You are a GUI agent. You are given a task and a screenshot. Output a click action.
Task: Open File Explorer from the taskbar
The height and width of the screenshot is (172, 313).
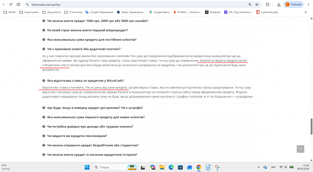pyautogui.click(x=162, y=168)
